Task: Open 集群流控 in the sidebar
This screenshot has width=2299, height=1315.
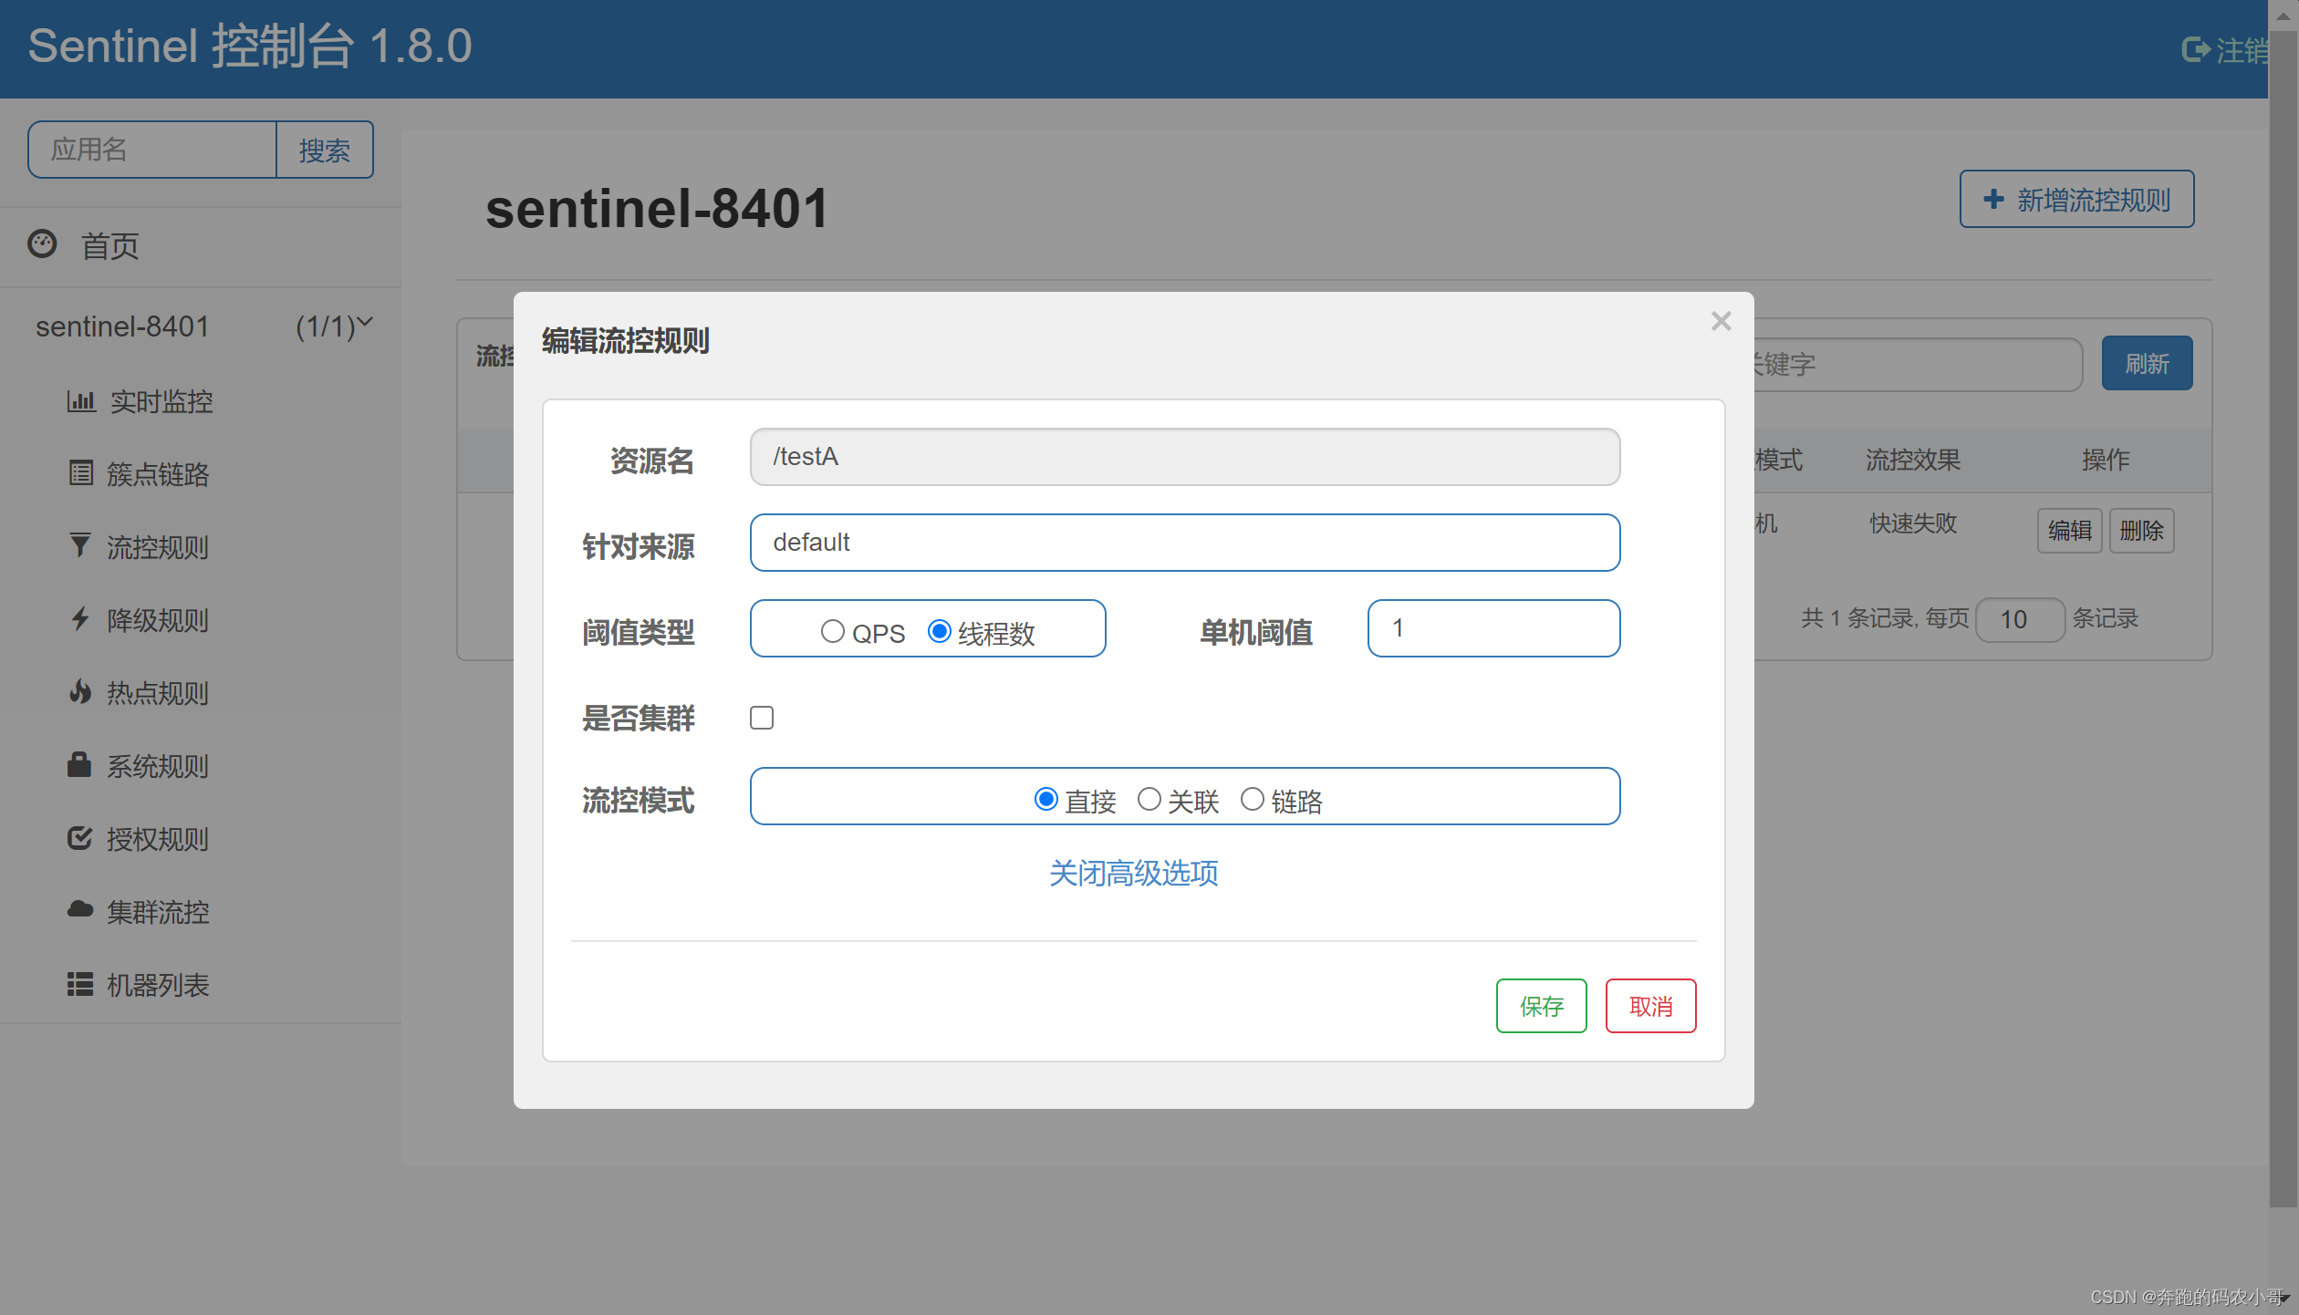Action: (x=158, y=912)
